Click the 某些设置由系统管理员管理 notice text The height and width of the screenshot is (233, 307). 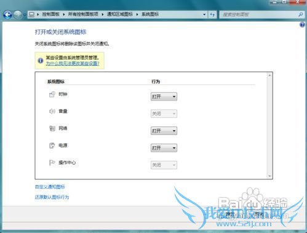tap(72, 57)
